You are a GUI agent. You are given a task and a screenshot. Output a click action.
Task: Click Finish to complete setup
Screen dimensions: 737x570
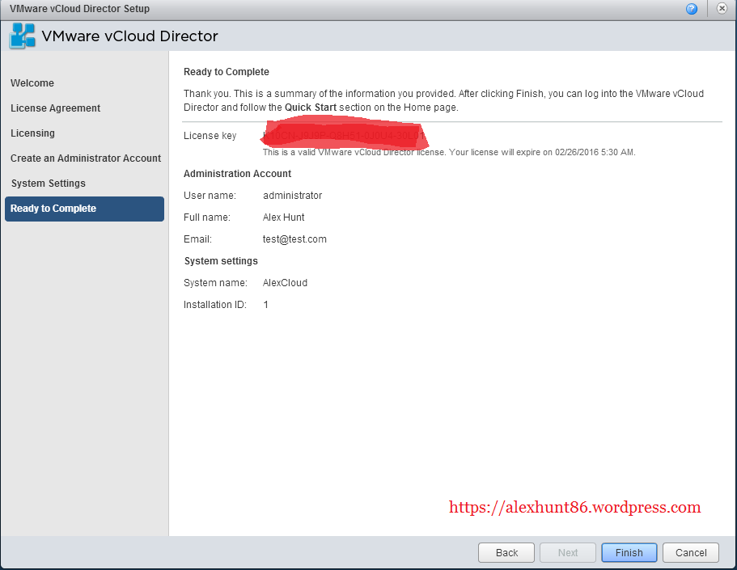[629, 553]
